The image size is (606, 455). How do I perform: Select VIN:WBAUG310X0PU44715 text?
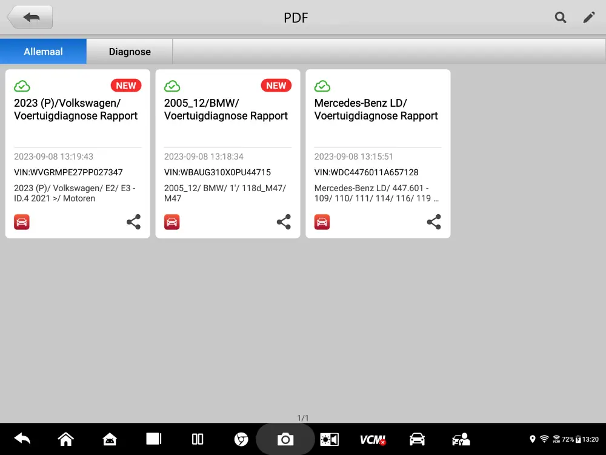pyautogui.click(x=217, y=172)
